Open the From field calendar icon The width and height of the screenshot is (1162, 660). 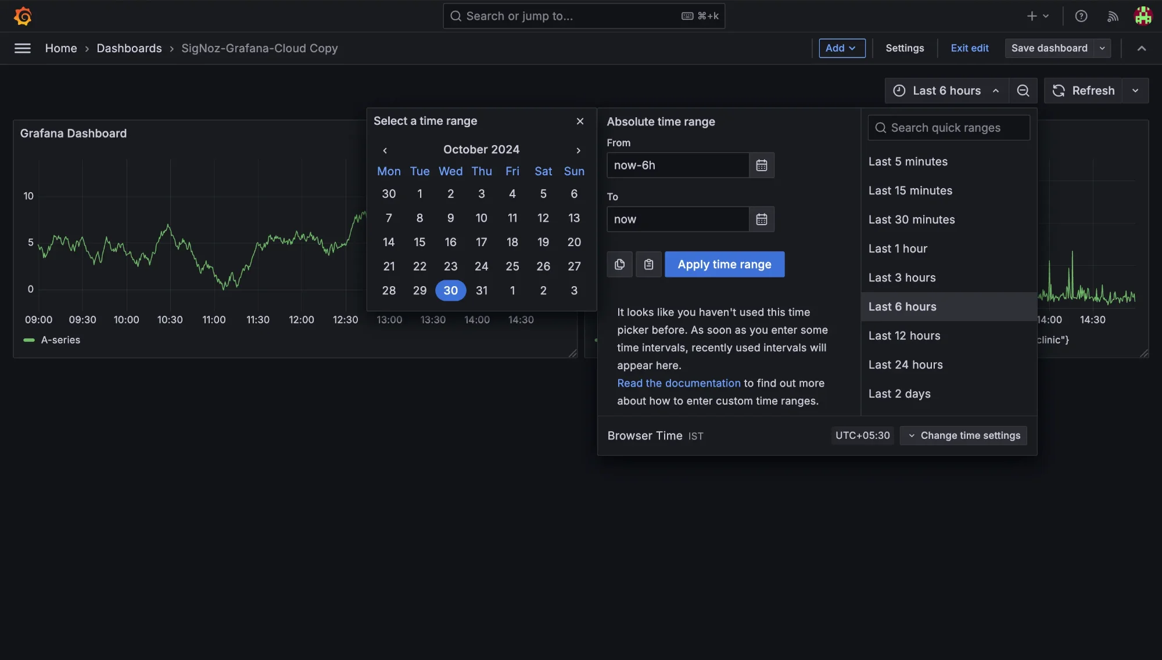(x=762, y=165)
